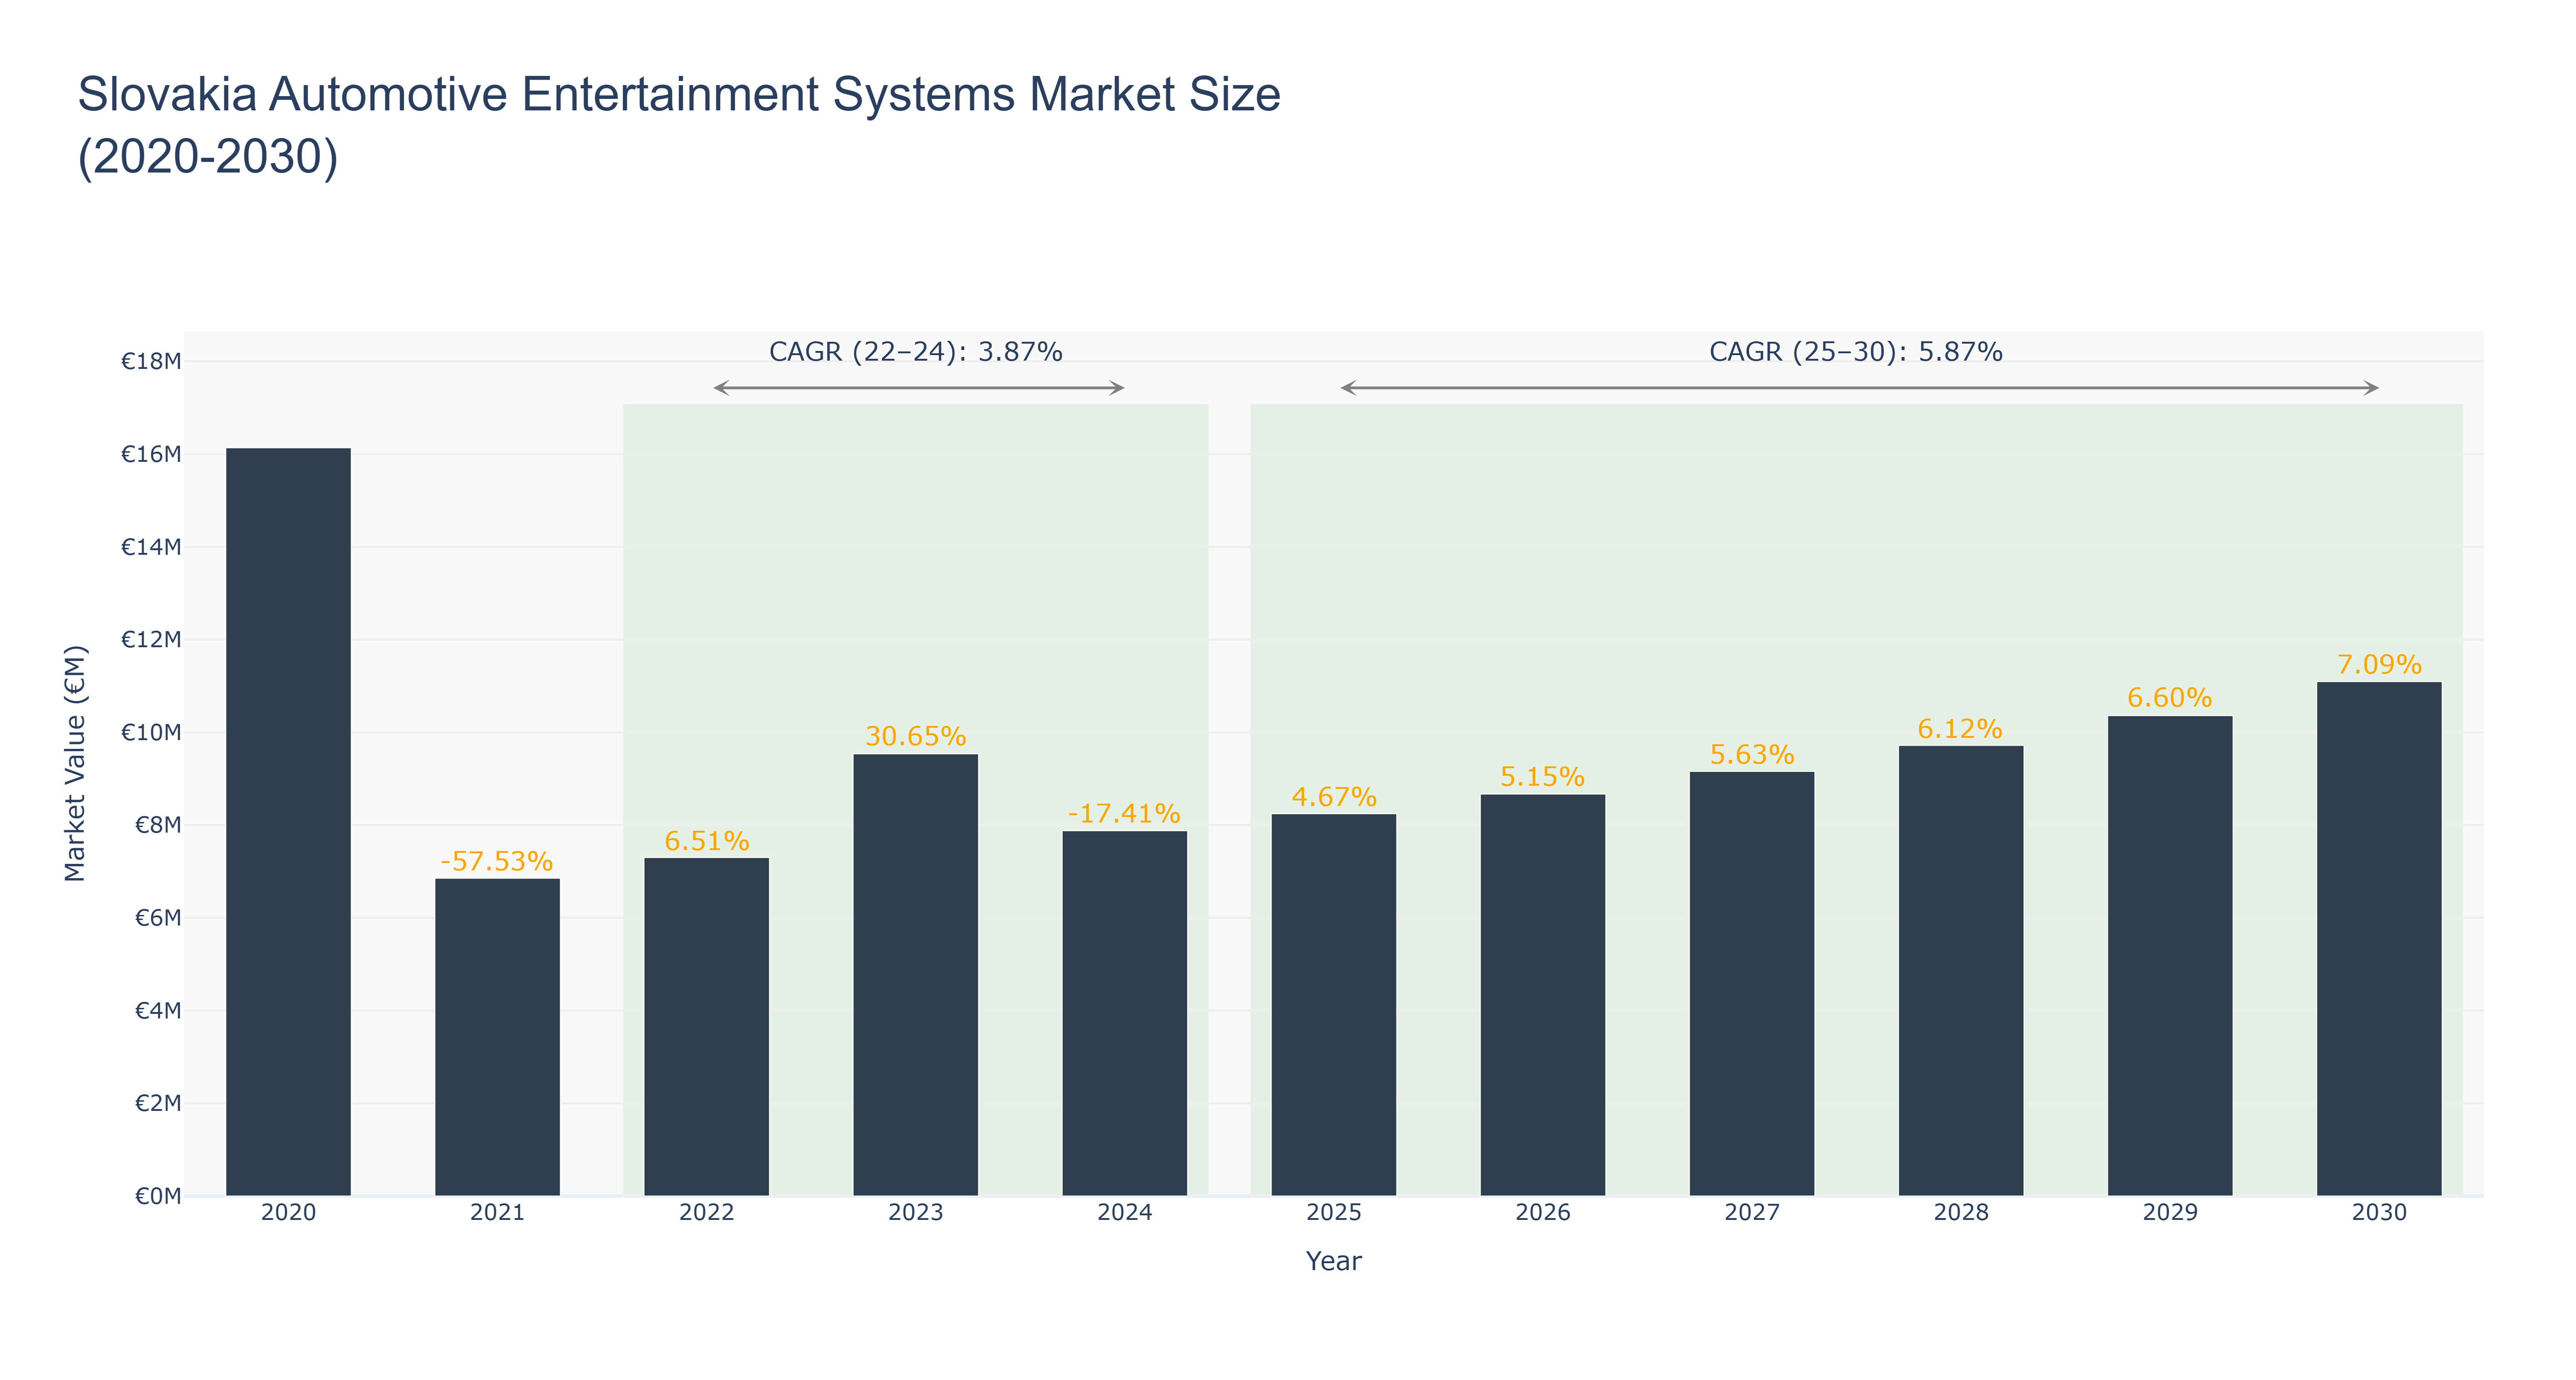The image size is (2576, 1380).
Task: Click the CAGR (25–30): 5.87% annotation
Action: (1856, 352)
